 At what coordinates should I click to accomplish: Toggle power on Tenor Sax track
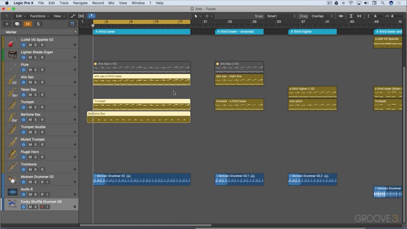pos(23,95)
